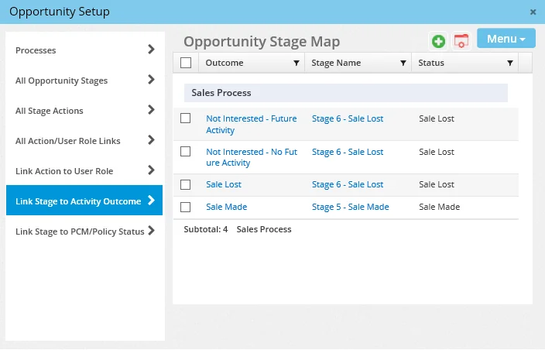Open All Opportunity Stages in sidebar
This screenshot has height=350, width=545.
point(84,81)
